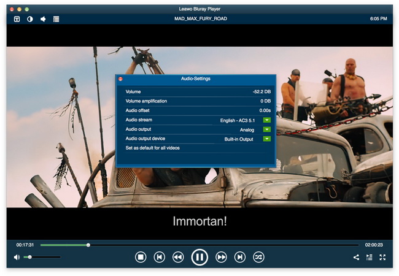Show the playlist panel icon
The height and width of the screenshot is (276, 399).
[370, 258]
